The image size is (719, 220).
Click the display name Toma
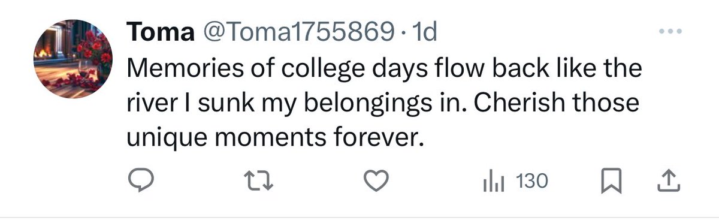click(x=160, y=33)
